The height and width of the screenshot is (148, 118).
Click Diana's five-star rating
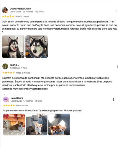8,16
